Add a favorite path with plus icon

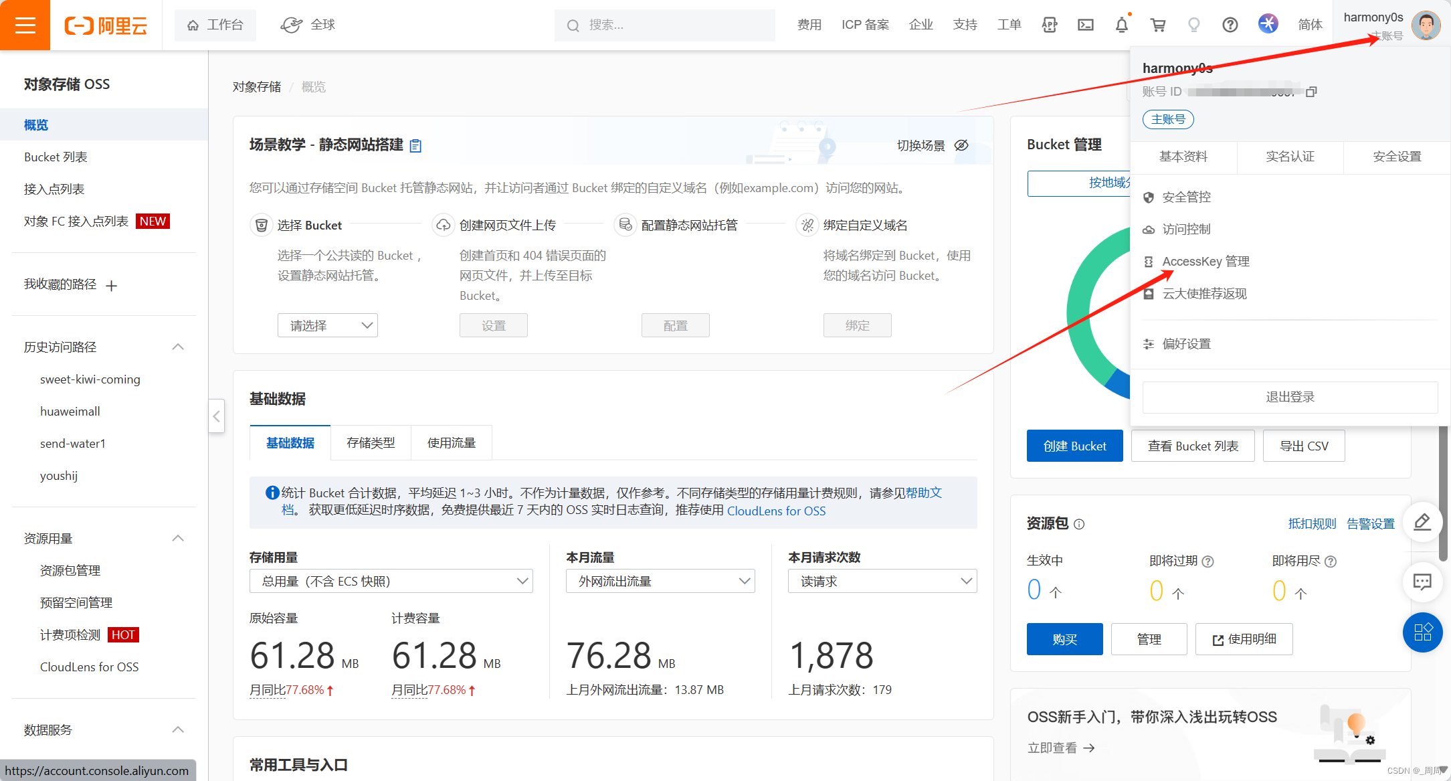[112, 286]
